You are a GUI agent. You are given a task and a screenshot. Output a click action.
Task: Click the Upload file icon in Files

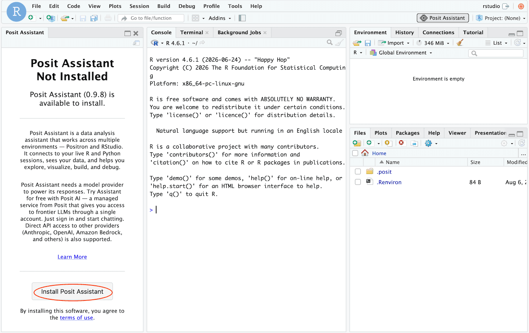click(387, 143)
